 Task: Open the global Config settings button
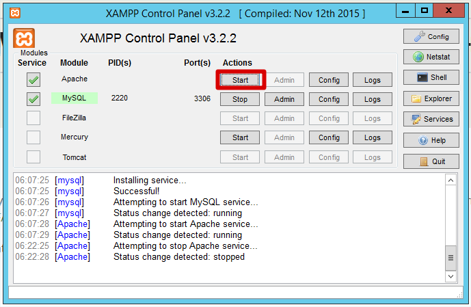click(431, 36)
